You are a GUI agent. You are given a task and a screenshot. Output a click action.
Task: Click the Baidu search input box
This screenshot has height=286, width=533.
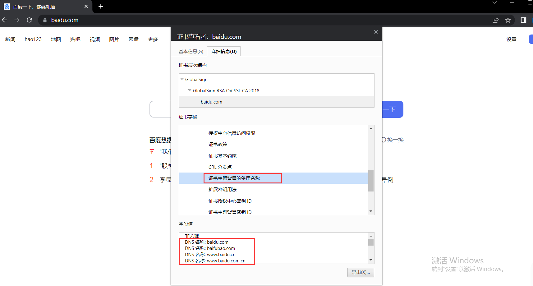(x=160, y=109)
